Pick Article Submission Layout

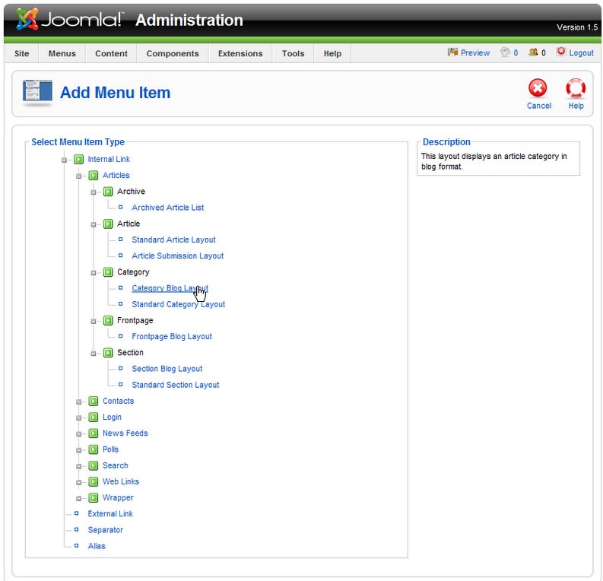[178, 256]
